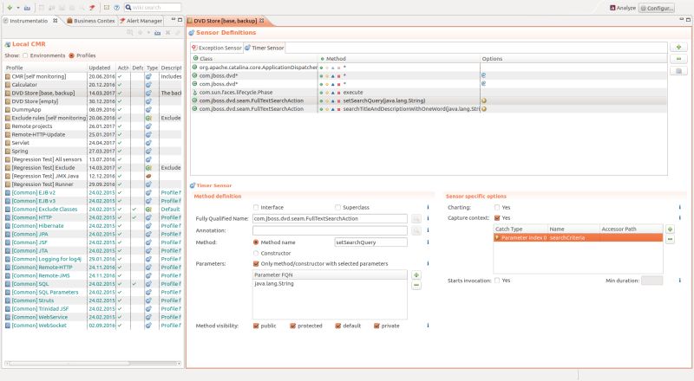The height and width of the screenshot is (381, 694).
Task: Switch to the Exception Sensor tab
Action: coord(217,48)
